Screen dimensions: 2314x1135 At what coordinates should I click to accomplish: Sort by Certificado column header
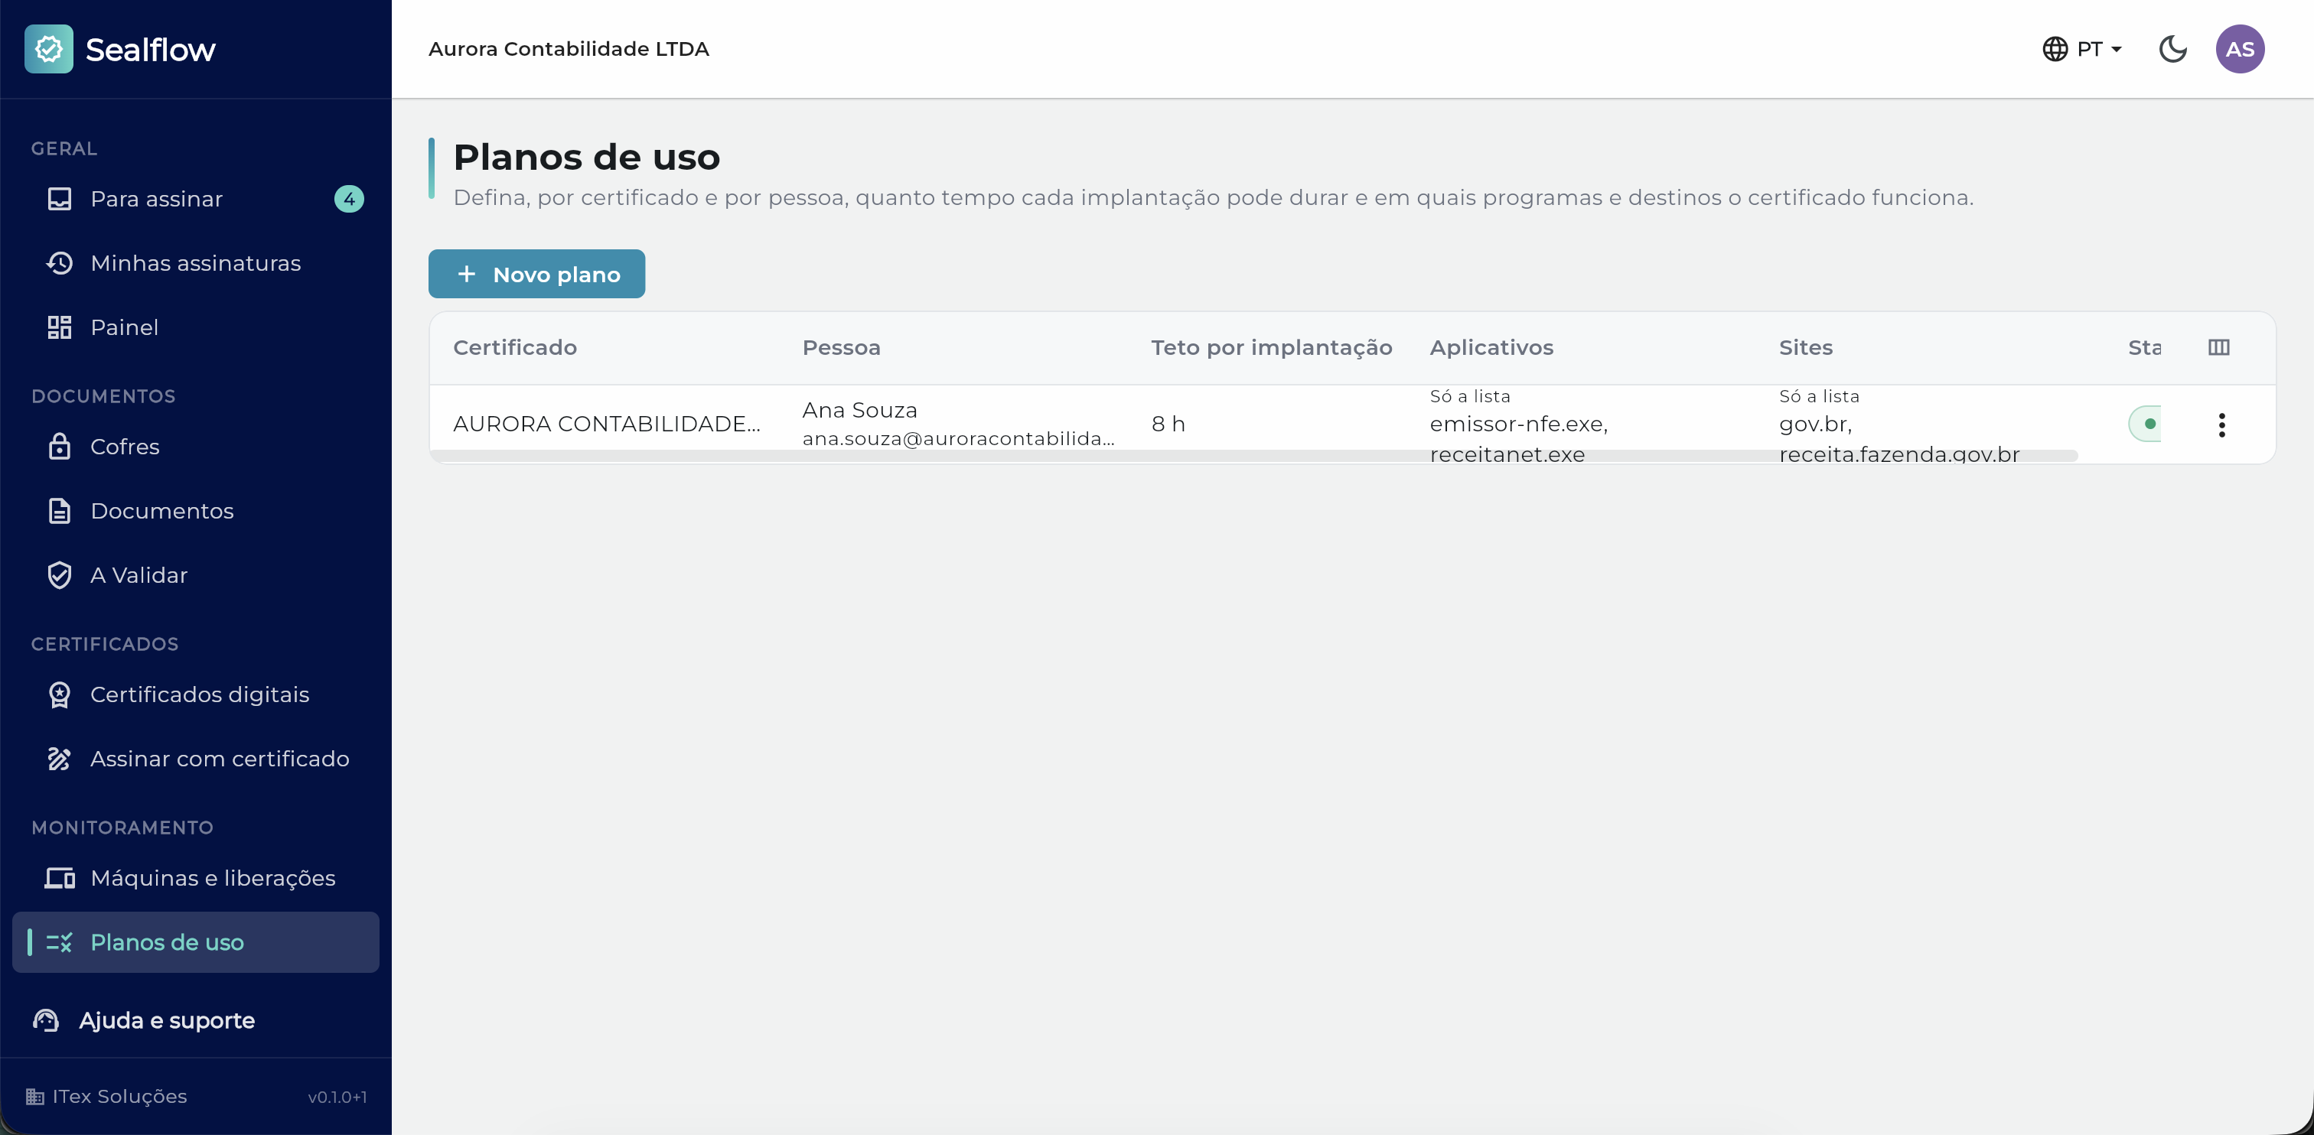515,347
